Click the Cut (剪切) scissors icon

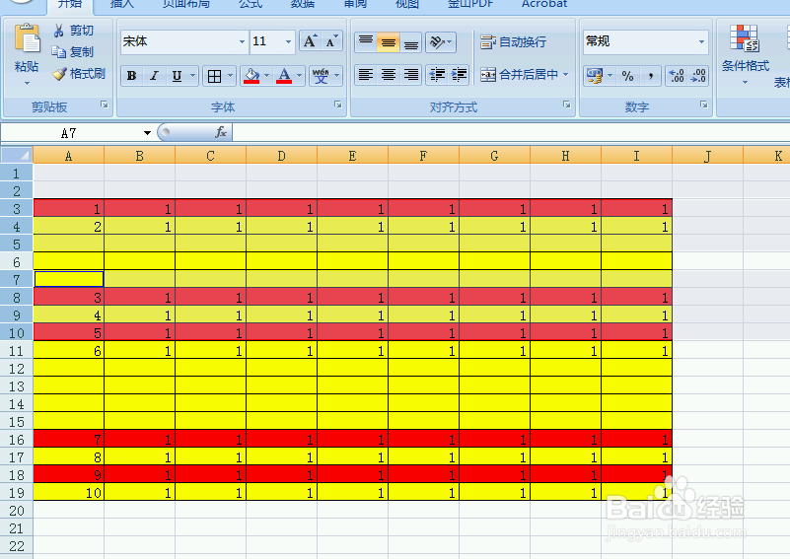point(59,31)
